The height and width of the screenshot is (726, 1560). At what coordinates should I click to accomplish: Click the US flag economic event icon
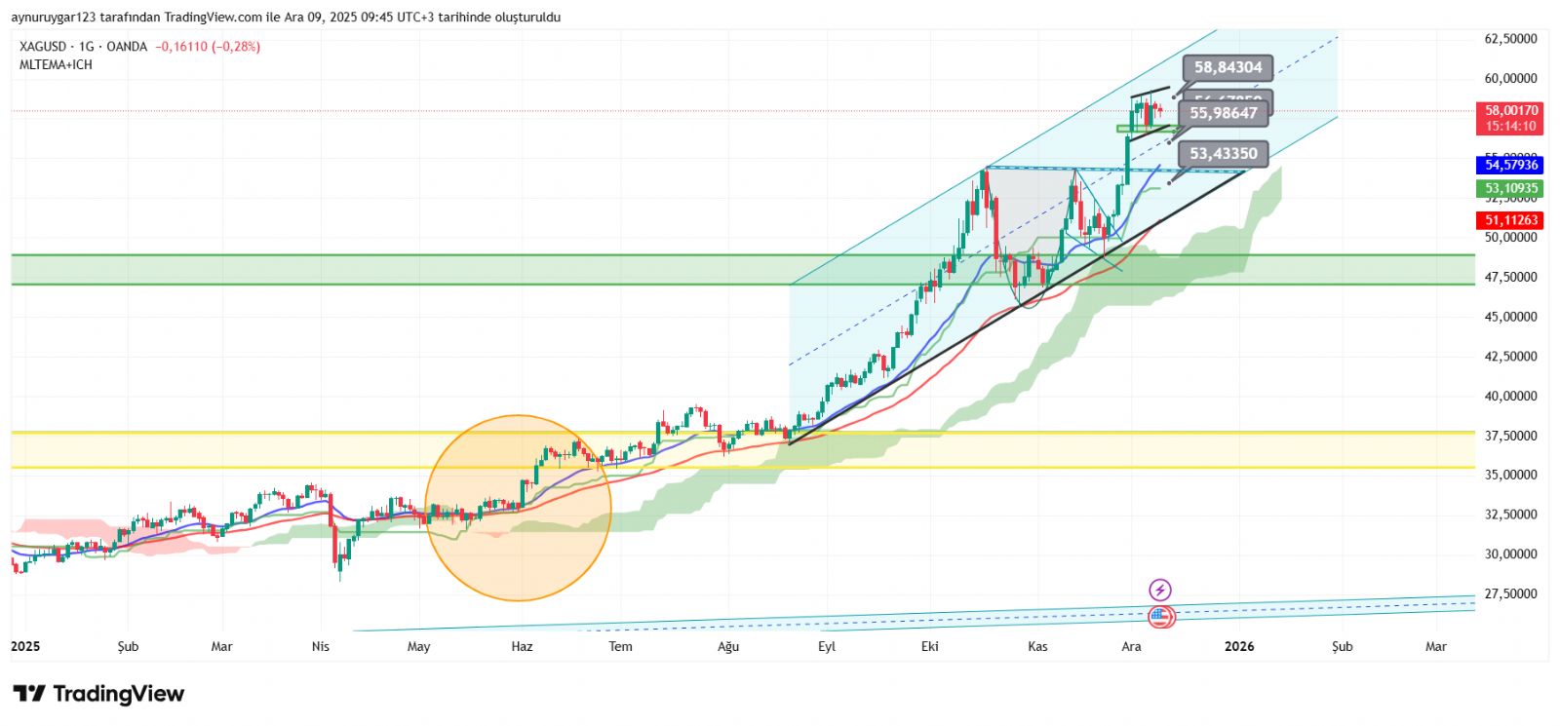click(1160, 616)
